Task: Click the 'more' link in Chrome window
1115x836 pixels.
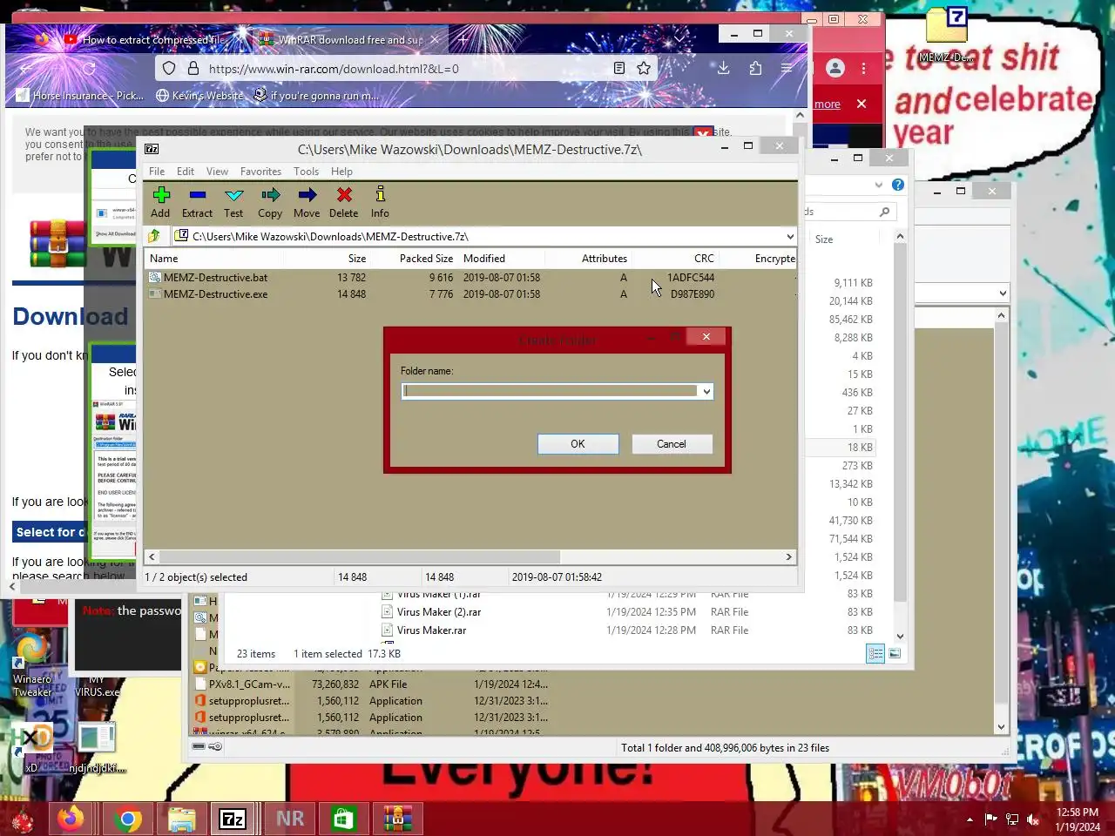Action: coord(827,104)
